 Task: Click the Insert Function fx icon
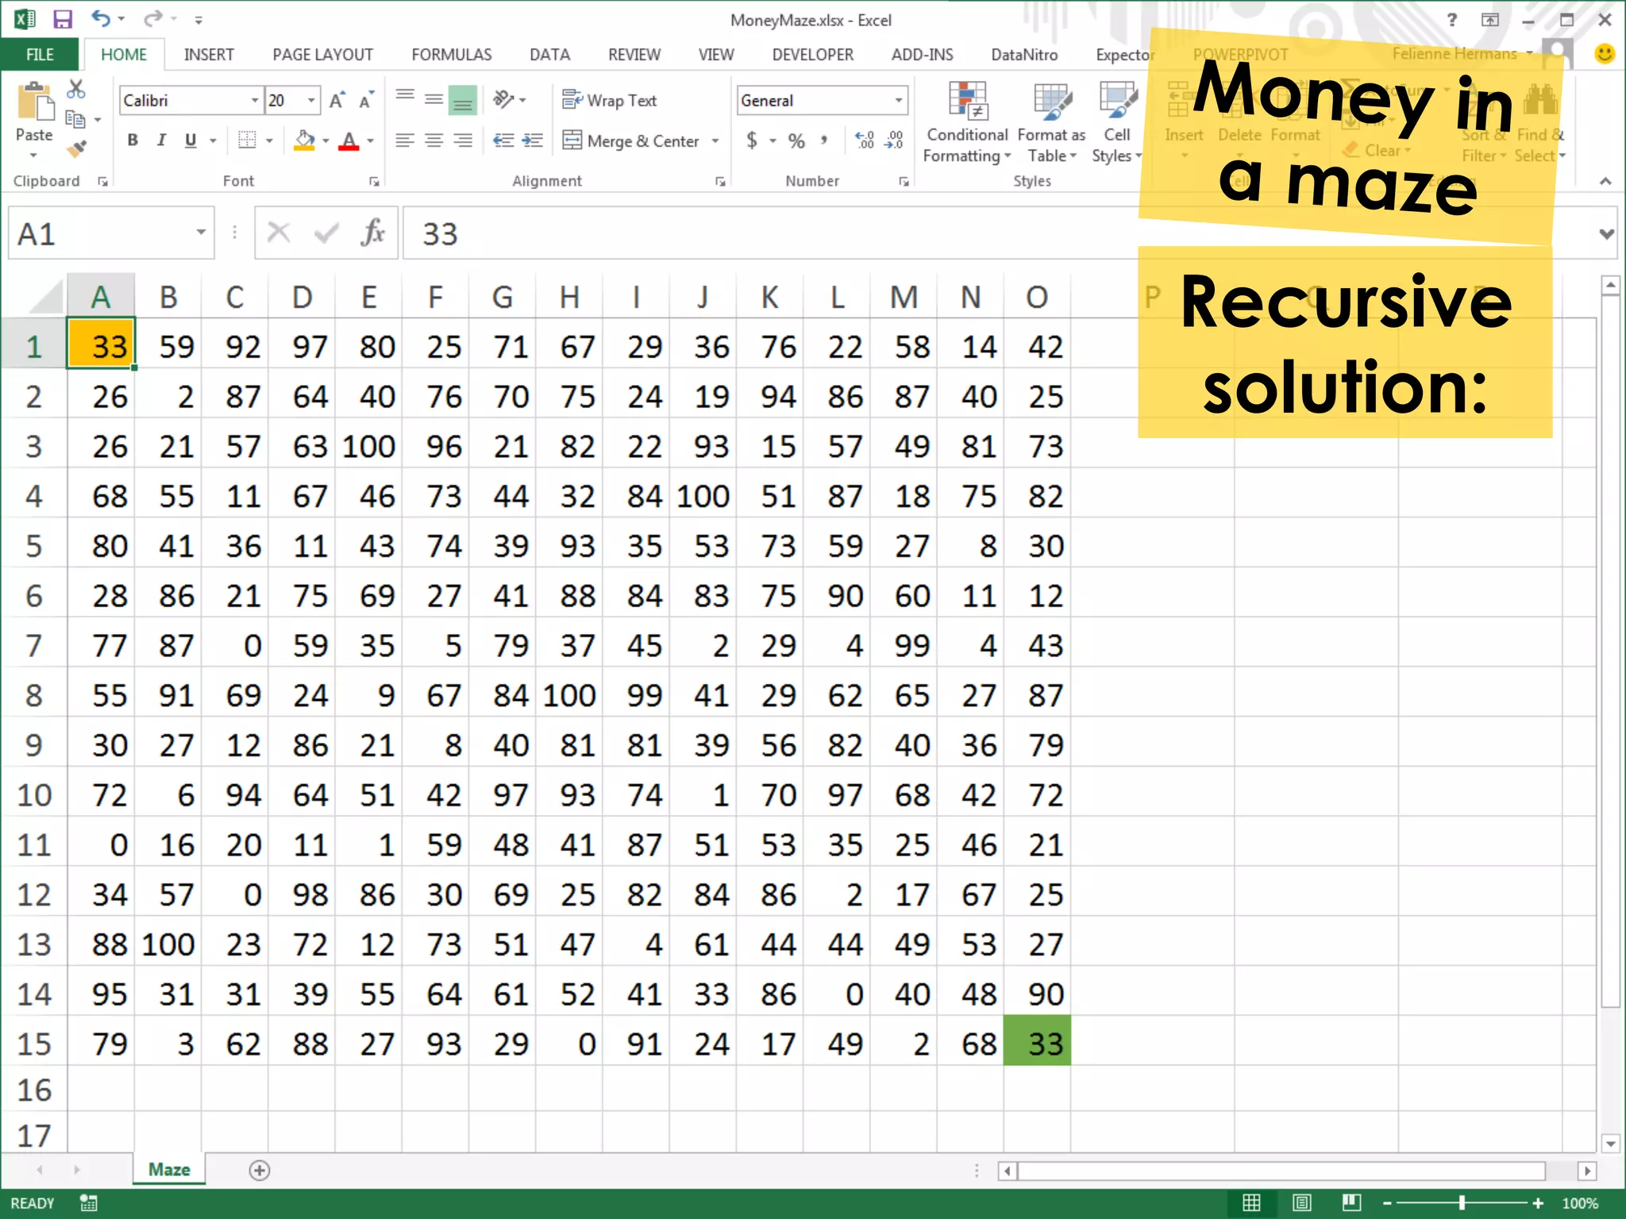click(x=372, y=233)
